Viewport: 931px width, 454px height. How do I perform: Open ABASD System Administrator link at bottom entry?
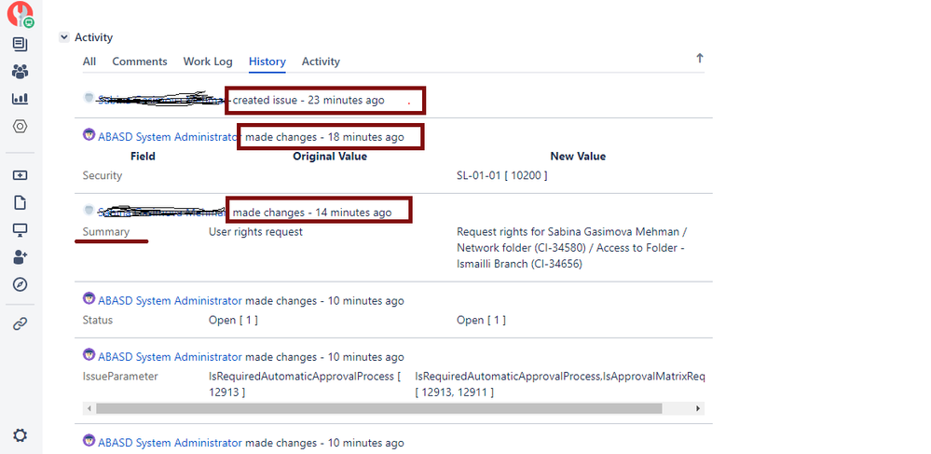[170, 444]
